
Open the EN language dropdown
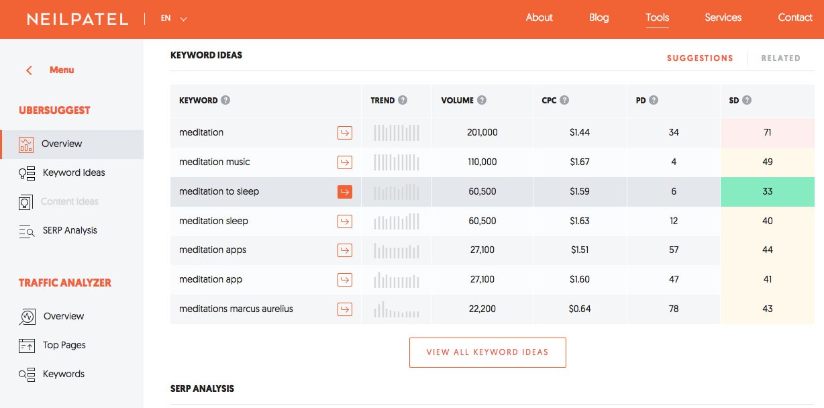click(x=174, y=19)
